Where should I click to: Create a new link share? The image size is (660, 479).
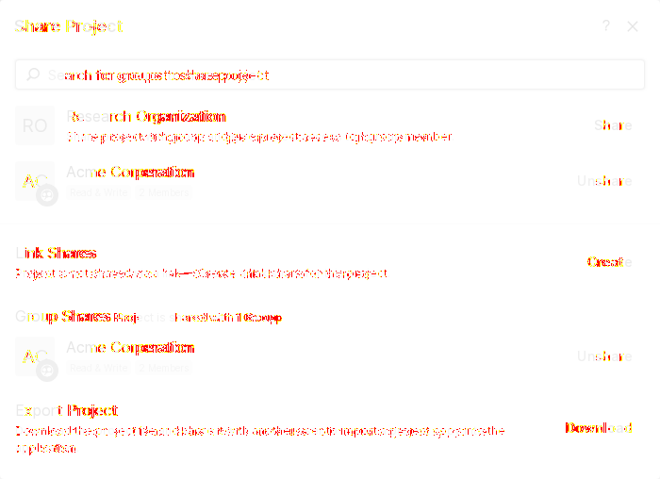(x=608, y=262)
